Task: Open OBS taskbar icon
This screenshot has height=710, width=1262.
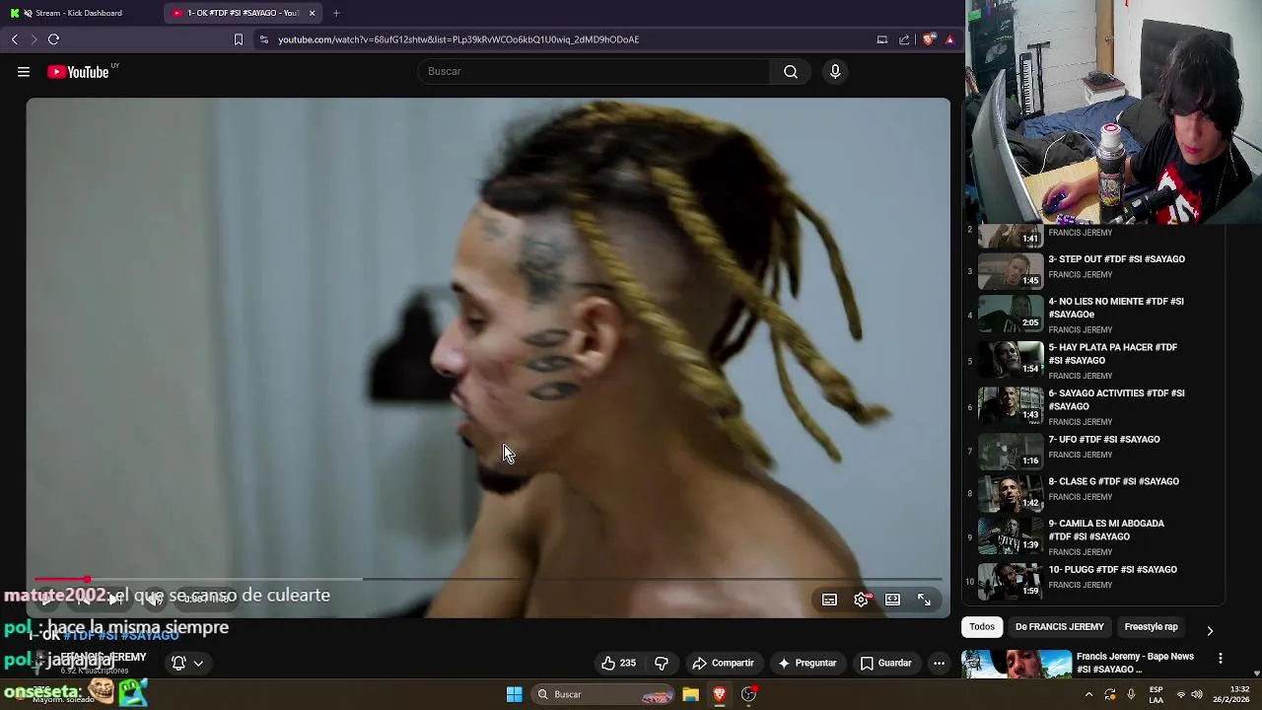Action: tap(749, 694)
